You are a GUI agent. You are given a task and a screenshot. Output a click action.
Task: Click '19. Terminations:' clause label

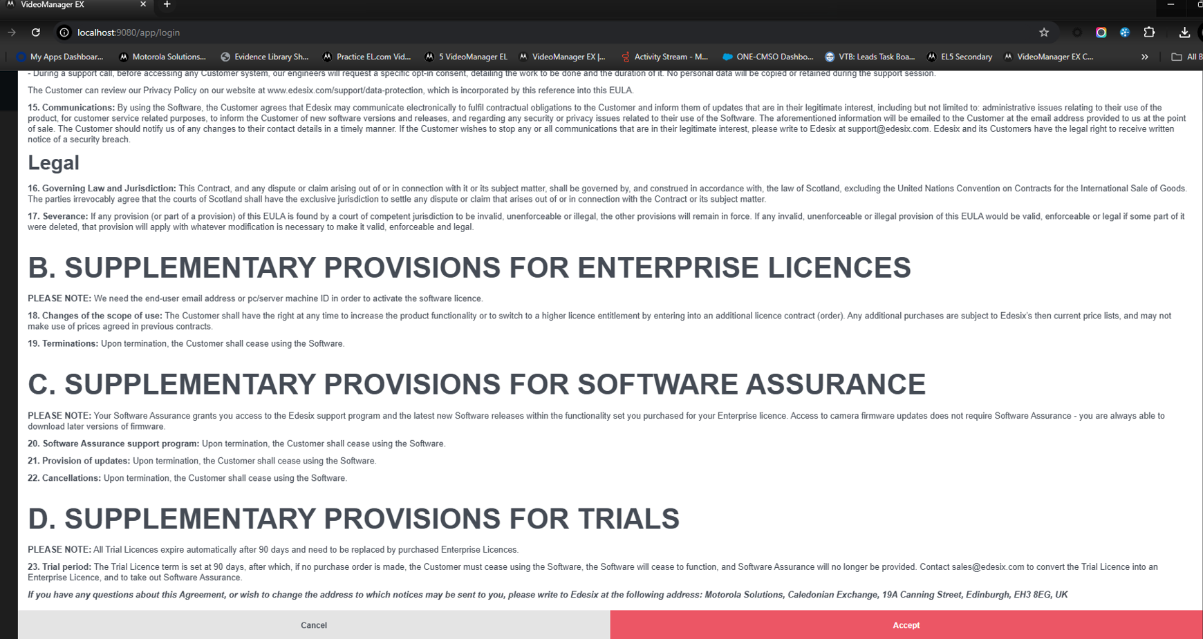coord(63,343)
